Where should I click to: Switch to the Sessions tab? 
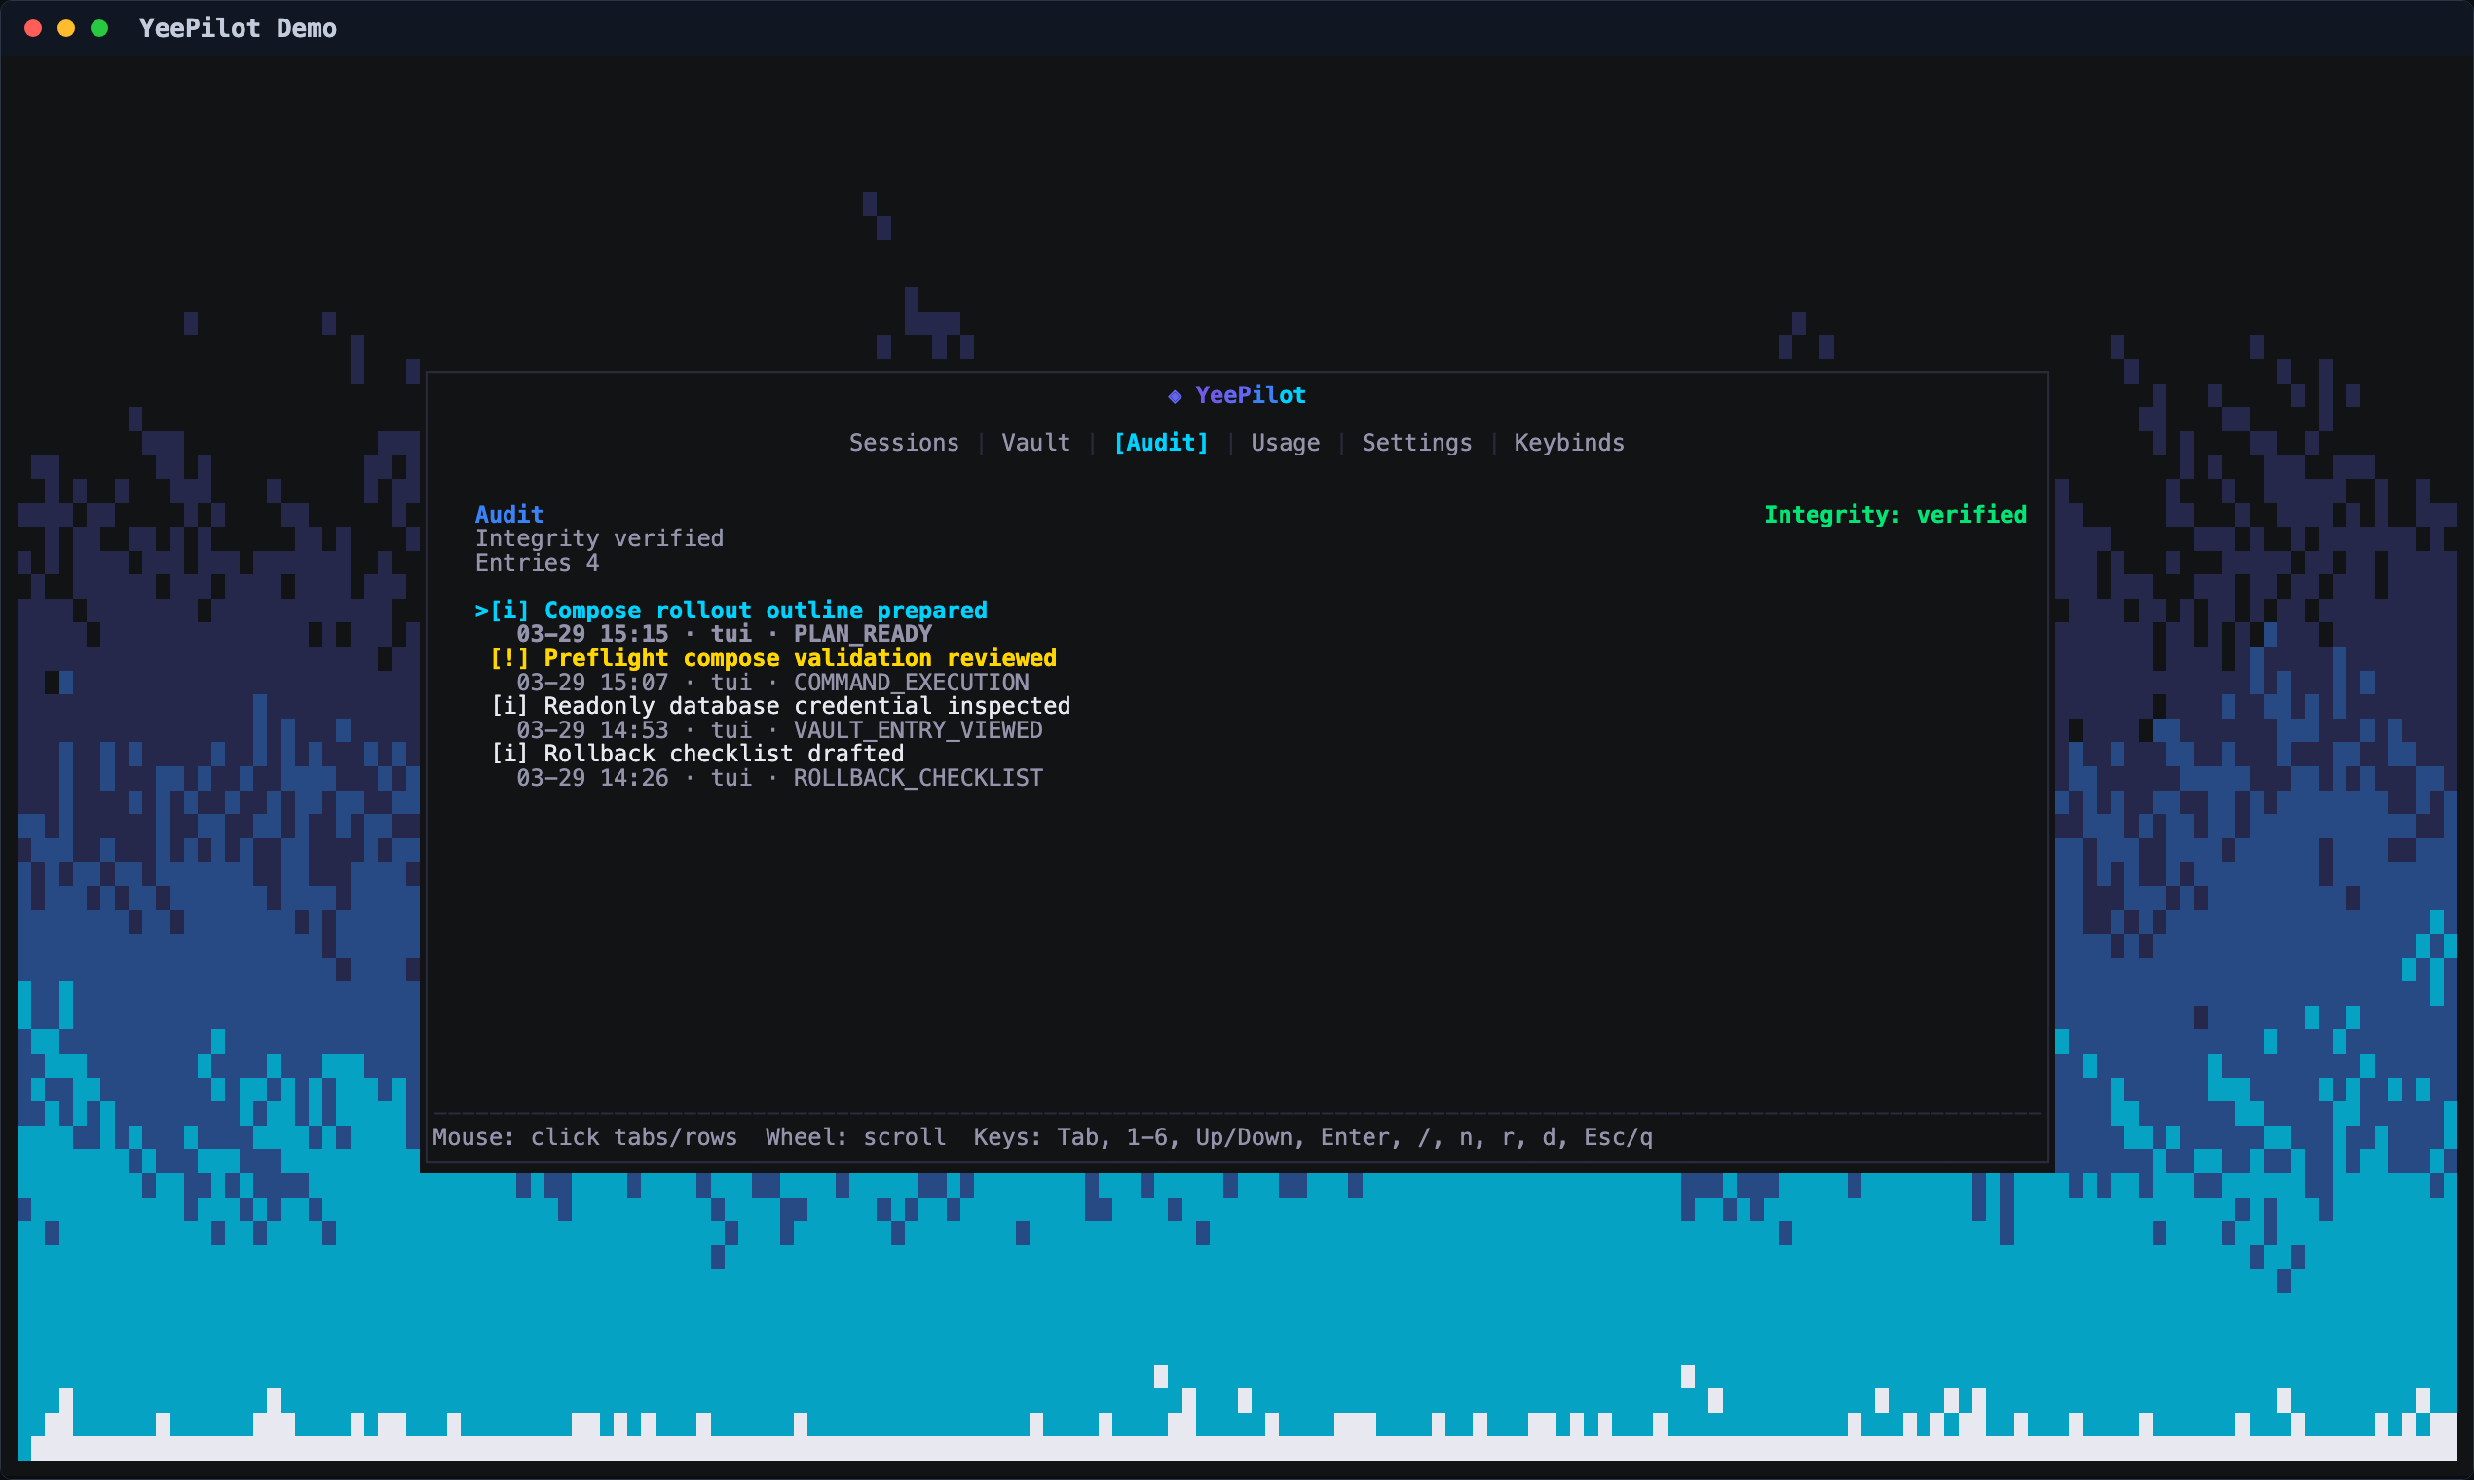point(904,443)
